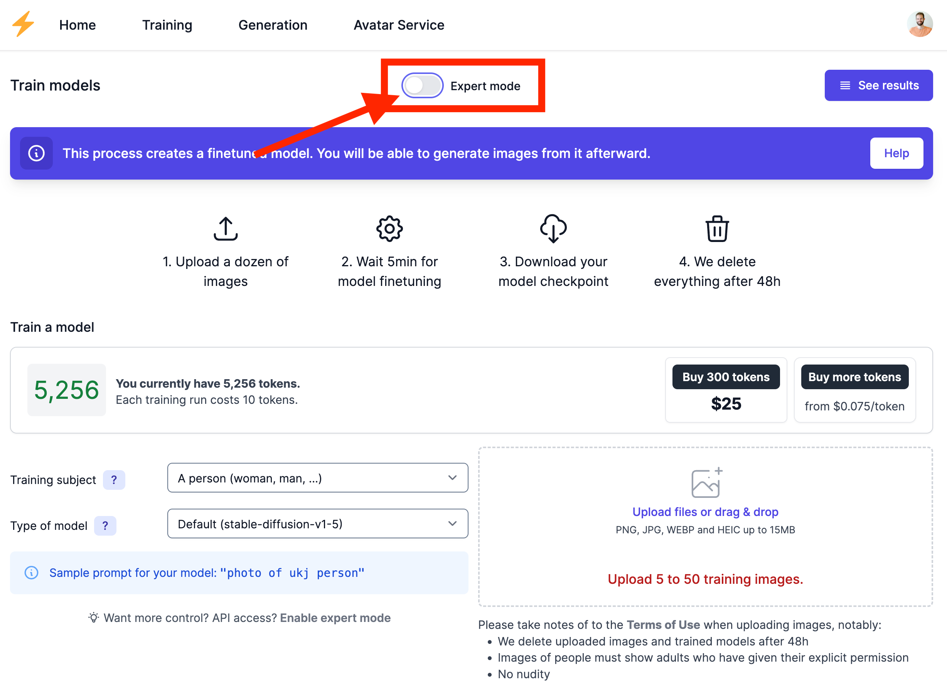Click the cloud download step icon

pos(553,229)
